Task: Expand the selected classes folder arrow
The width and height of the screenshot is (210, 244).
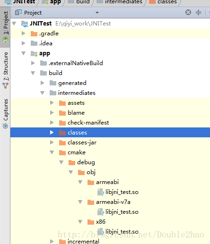Action: click(x=52, y=133)
